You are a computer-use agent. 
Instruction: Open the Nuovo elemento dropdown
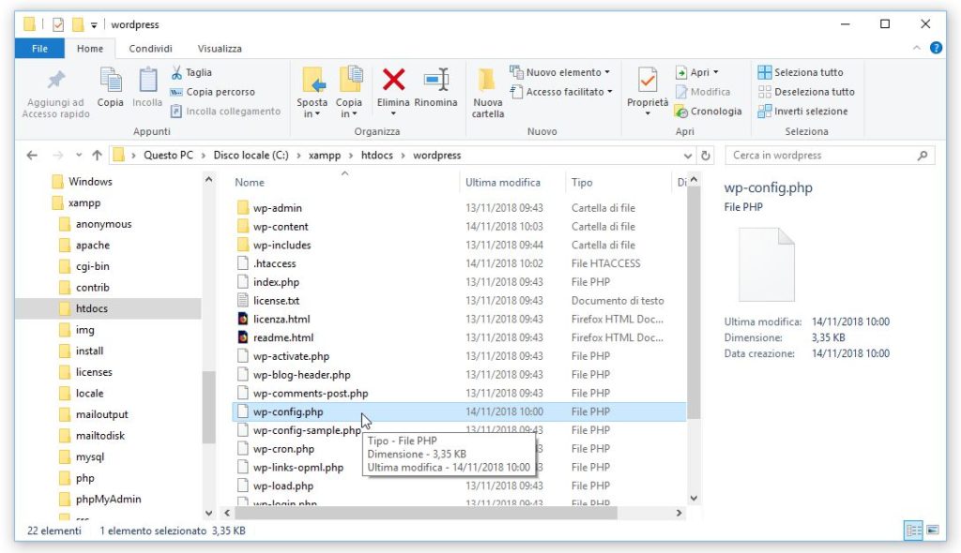607,72
